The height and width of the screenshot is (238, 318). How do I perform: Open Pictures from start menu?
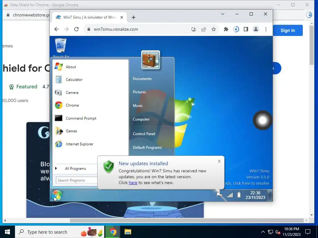pos(139,92)
